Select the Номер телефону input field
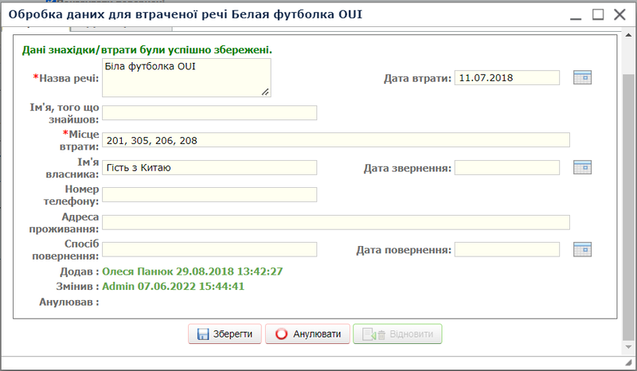Image resolution: width=637 pixels, height=371 pixels. pyautogui.click(x=209, y=195)
